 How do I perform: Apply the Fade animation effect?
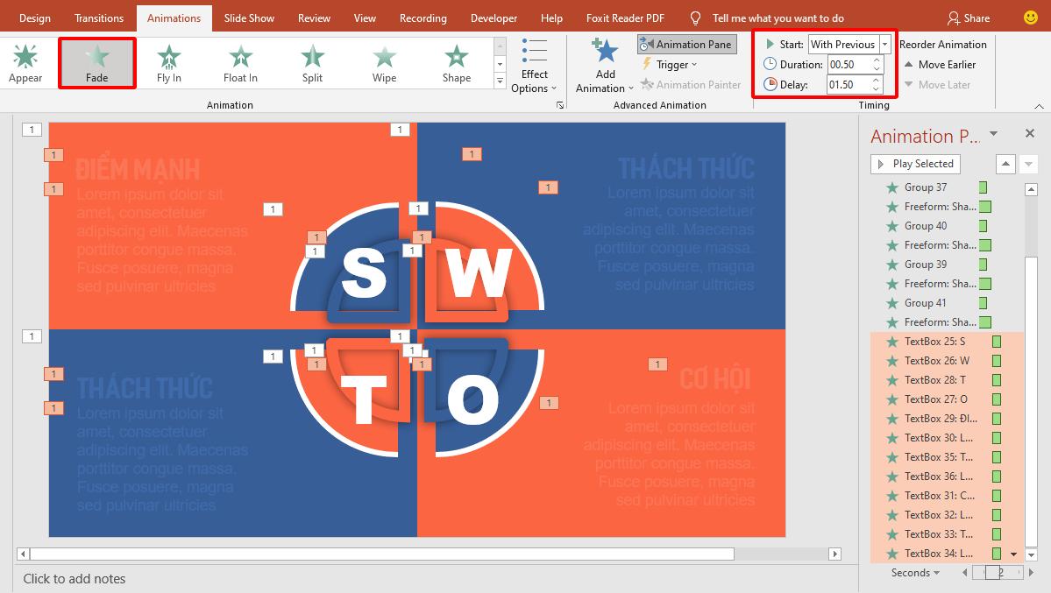(96, 61)
